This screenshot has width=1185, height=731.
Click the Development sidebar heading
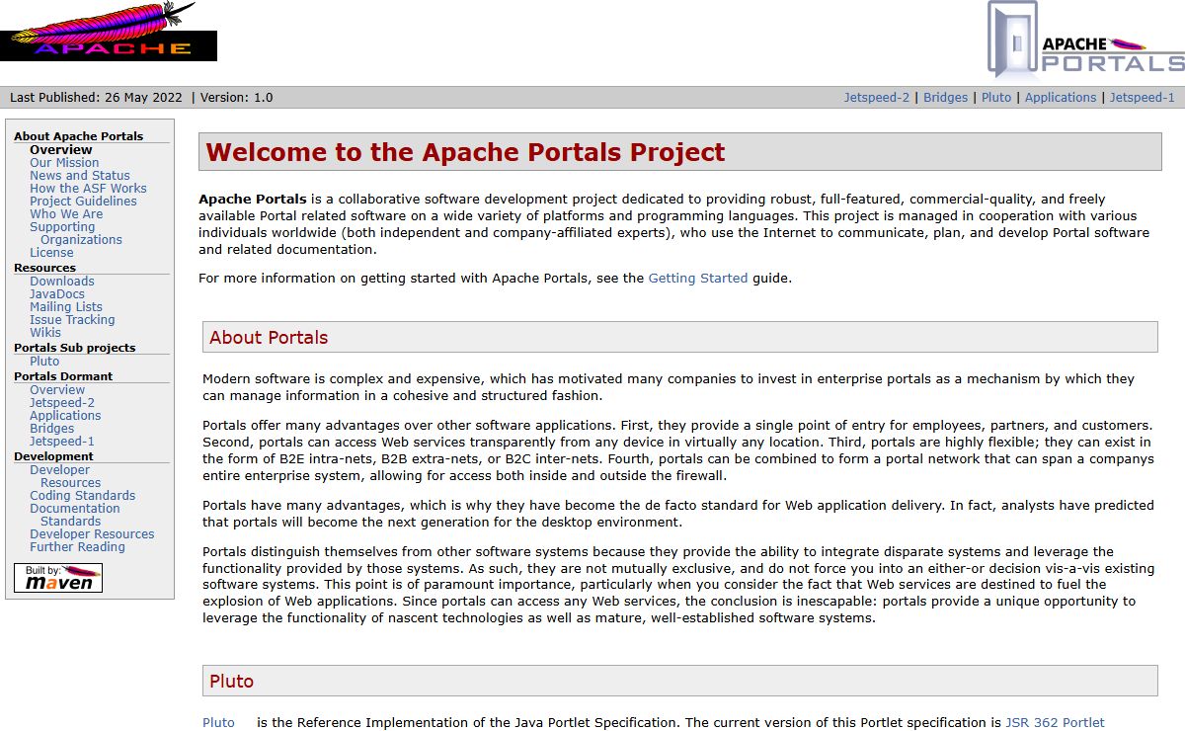[53, 456]
